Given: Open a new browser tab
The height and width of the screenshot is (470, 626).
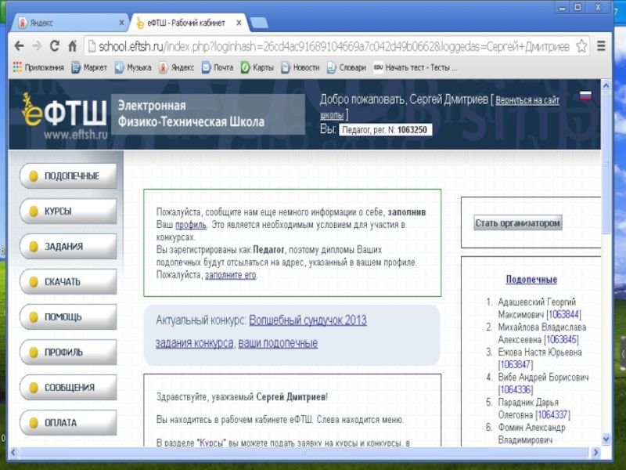Looking at the screenshot, I should coord(259,23).
